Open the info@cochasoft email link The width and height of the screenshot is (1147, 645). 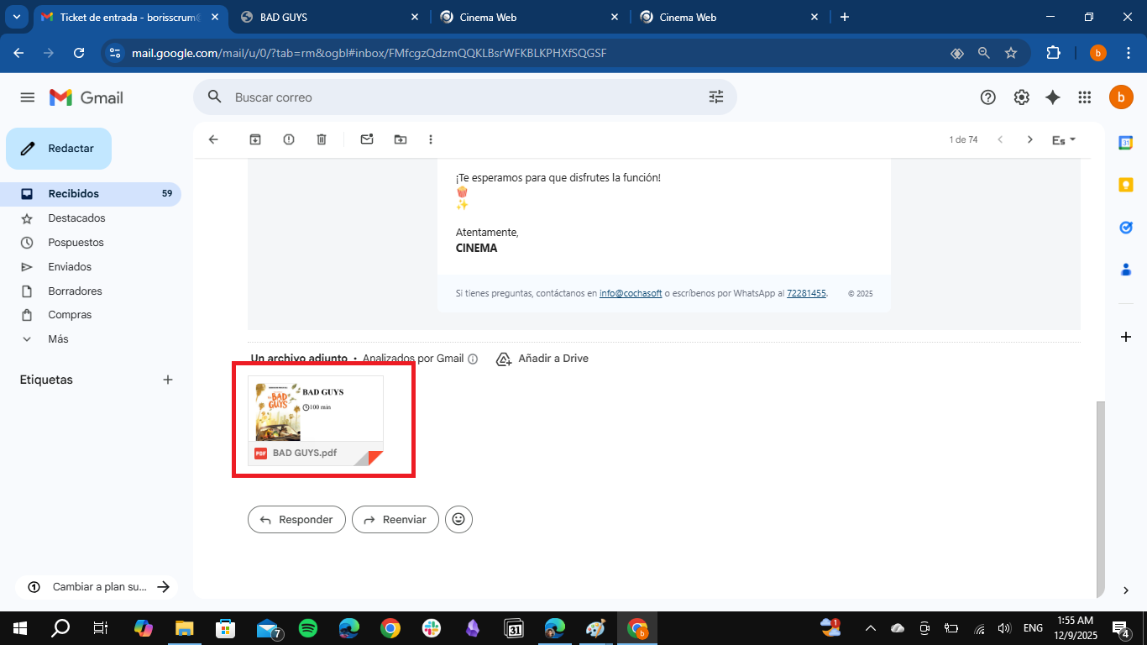[630, 294]
